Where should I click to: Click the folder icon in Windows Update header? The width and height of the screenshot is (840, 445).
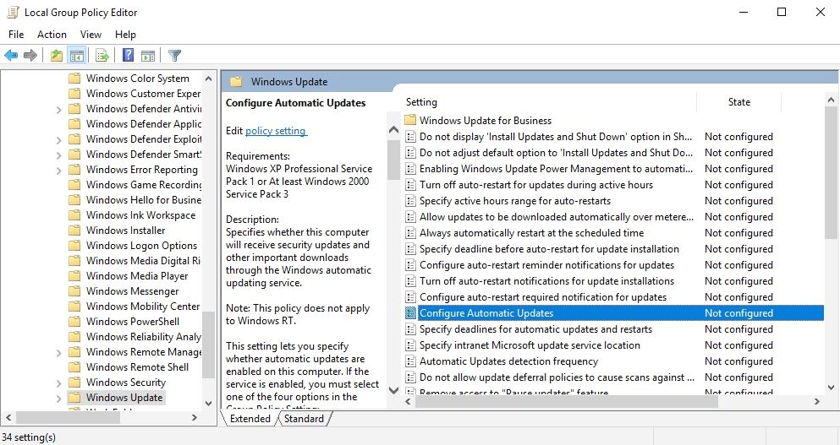click(236, 81)
